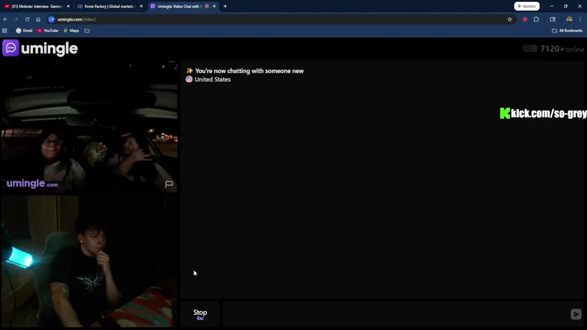The image size is (587, 330).
Task: Click the recording indicator on Umingle tab
Action: [x=207, y=6]
